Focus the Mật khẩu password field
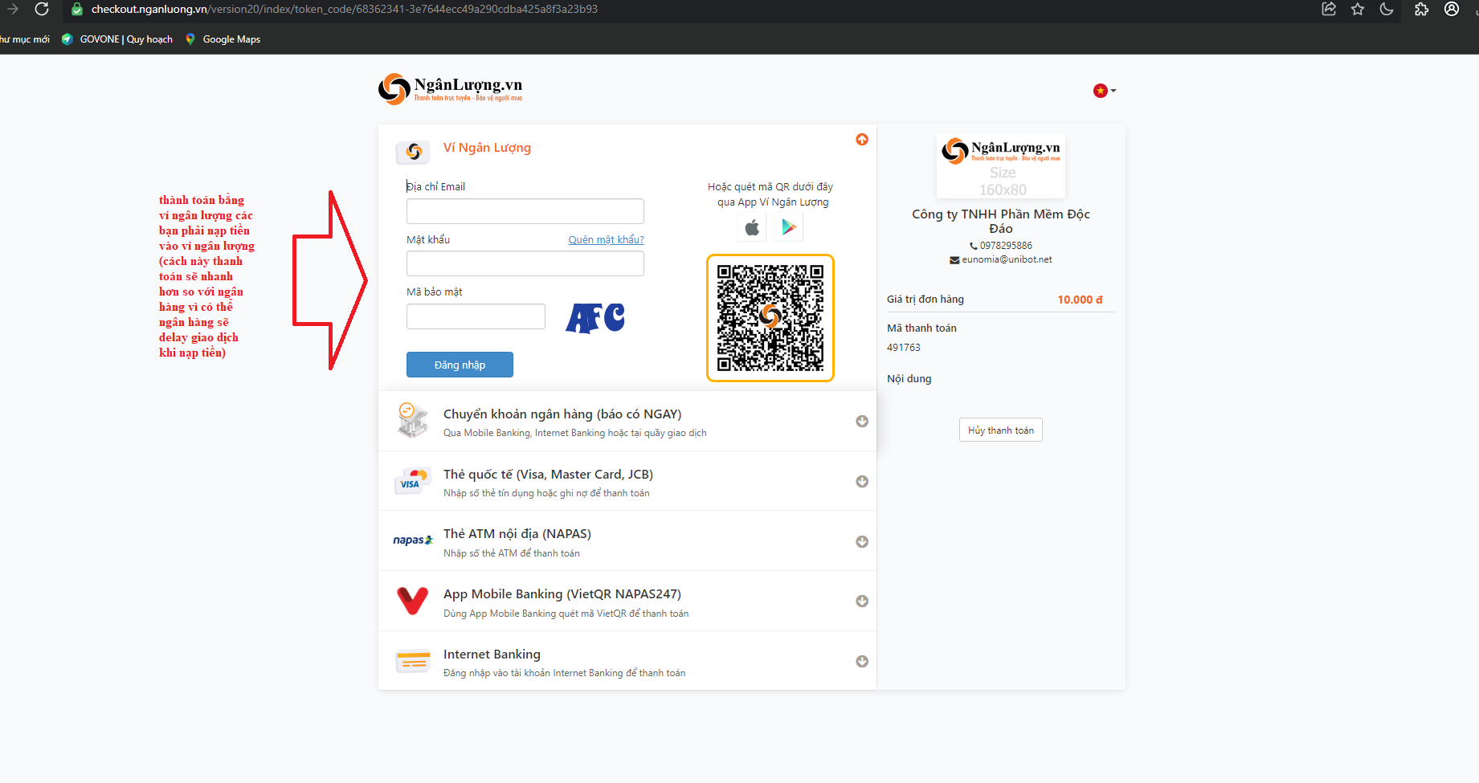Screen dimensions: 1479x783 pyautogui.click(x=525, y=263)
